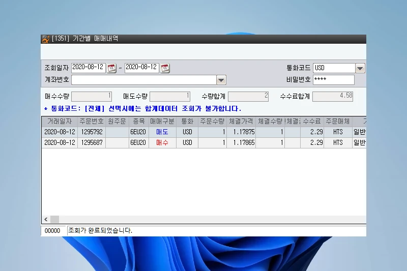Expand the 통화코드 USD dropdown

point(360,68)
